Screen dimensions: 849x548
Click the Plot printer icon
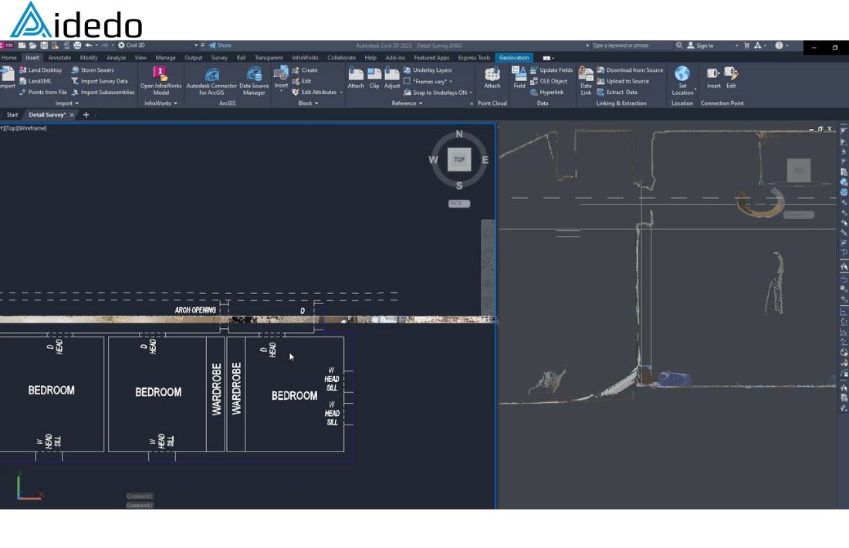(x=77, y=46)
